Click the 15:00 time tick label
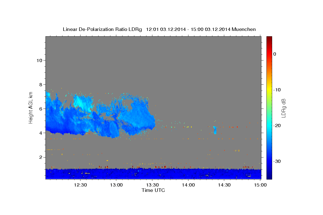The width and height of the screenshot is (323, 215). (x=260, y=185)
